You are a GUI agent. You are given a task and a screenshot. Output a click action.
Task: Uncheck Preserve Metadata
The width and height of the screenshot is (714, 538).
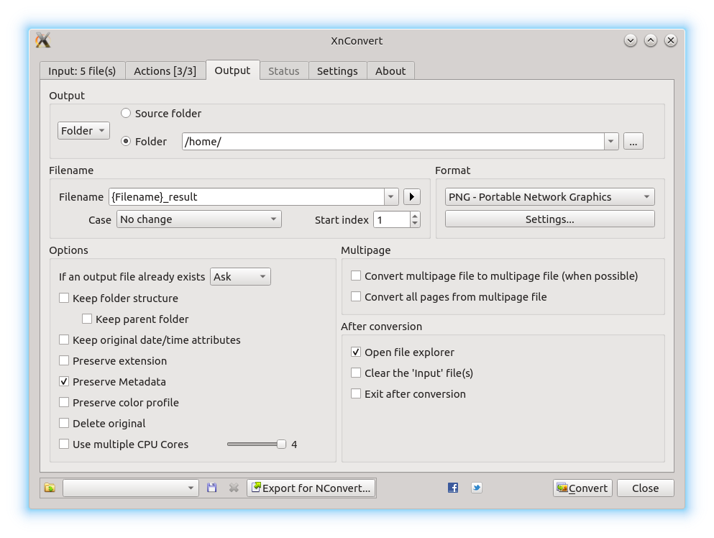[x=64, y=382]
